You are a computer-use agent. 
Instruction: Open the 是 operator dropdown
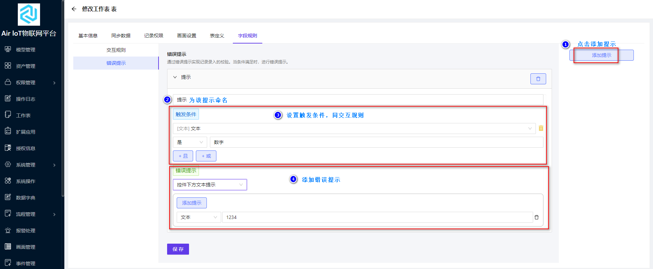[x=190, y=142]
